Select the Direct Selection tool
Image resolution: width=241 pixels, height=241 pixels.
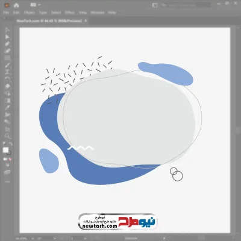click(x=7, y=37)
